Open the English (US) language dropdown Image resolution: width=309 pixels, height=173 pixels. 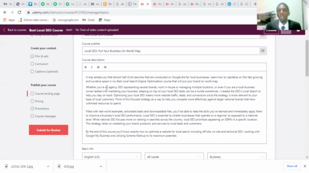[x=112, y=157]
